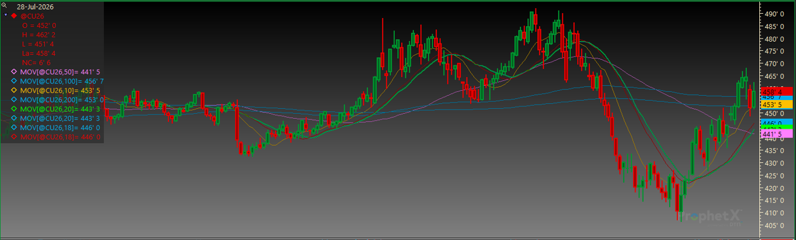
Task: Click the red diamond for MOV[@CU26,18]
Action: point(14,136)
